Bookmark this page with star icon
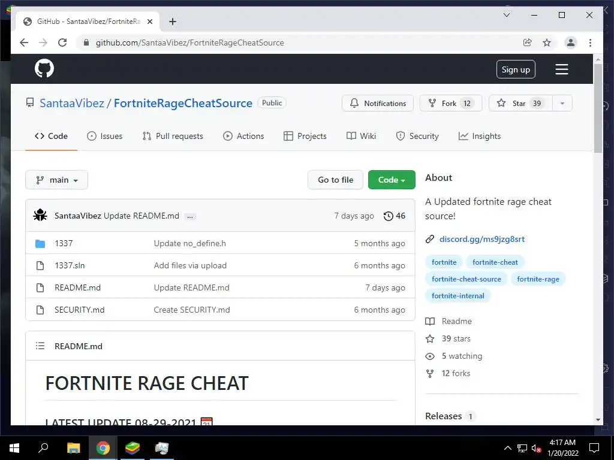Screen dimensions: 614x460 pos(547,43)
